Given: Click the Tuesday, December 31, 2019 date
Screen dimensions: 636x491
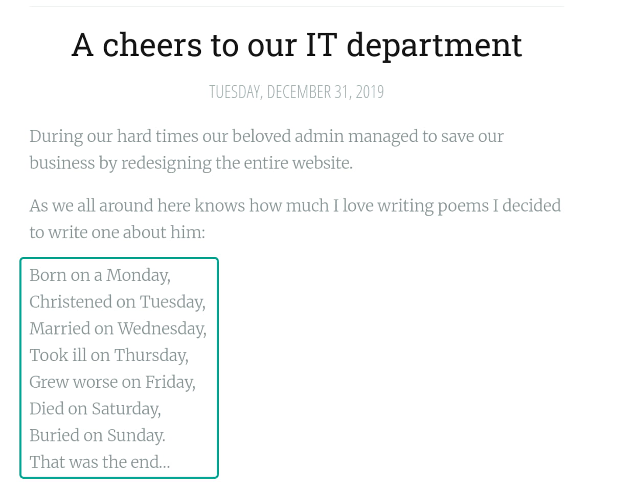Looking at the screenshot, I should (297, 92).
